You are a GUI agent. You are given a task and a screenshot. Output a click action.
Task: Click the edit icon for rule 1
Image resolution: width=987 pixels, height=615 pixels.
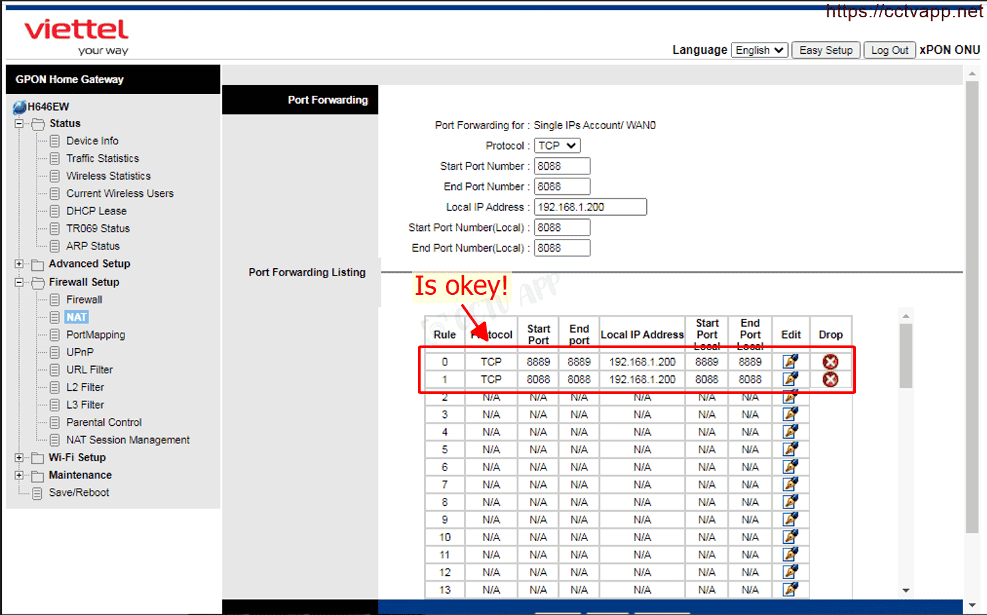point(790,379)
